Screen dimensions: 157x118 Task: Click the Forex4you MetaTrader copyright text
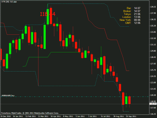point(30,113)
